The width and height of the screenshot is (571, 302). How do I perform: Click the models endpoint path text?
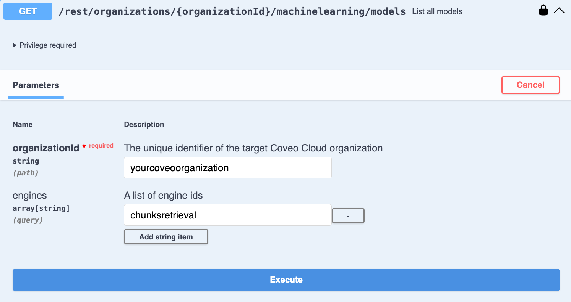(232, 11)
